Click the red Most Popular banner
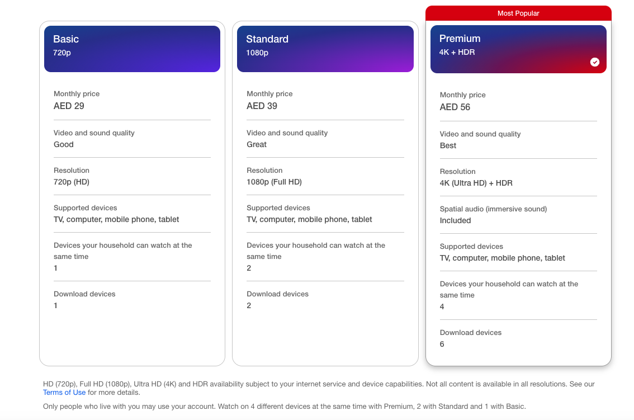Image resolution: width=634 pixels, height=420 pixels. coord(518,13)
